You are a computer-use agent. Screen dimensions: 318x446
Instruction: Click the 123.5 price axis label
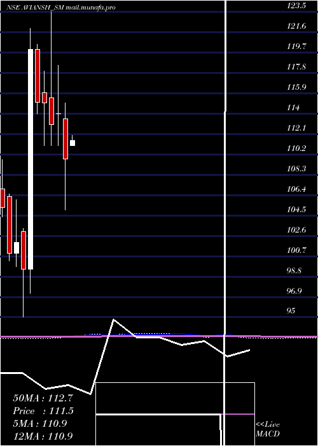(x=296, y=6)
